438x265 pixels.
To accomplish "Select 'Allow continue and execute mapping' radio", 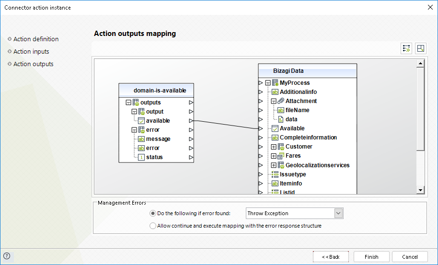I will coord(153,226).
